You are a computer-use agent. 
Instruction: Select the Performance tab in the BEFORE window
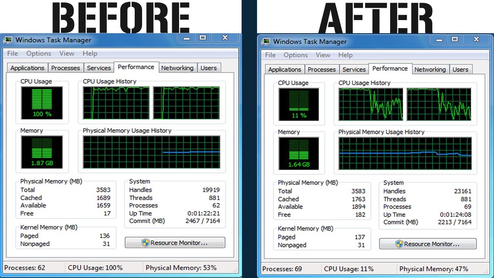pyautogui.click(x=136, y=67)
